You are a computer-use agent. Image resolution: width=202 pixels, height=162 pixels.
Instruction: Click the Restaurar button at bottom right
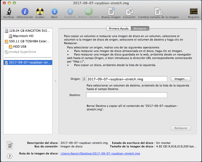[181, 128]
